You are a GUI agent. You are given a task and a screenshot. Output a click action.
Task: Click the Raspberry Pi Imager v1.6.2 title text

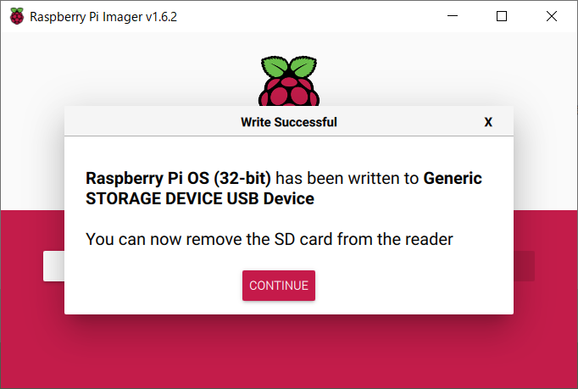click(103, 17)
